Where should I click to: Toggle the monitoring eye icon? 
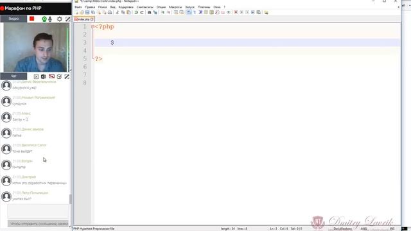229,12
